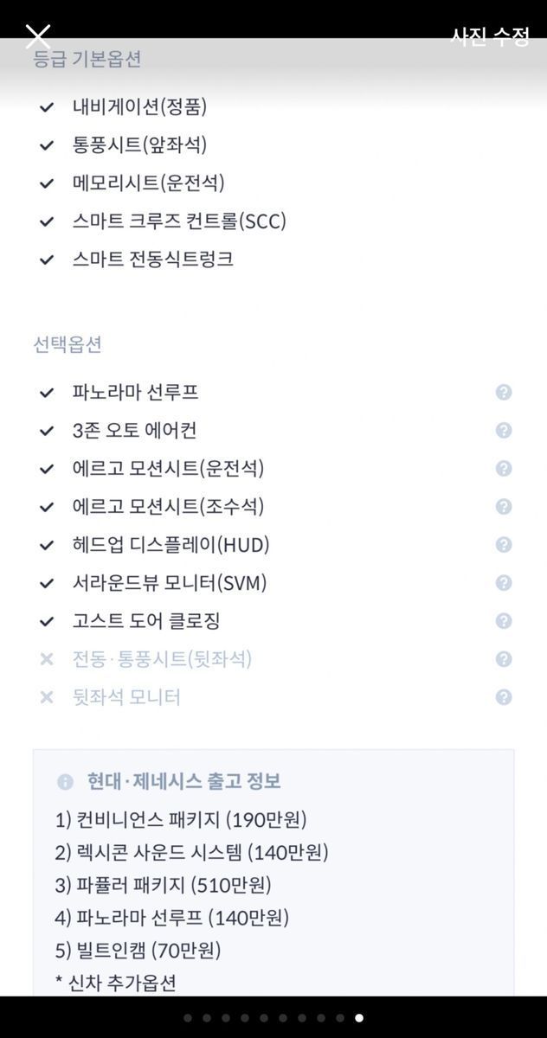Screen dimensions: 547x1038
Task: Open help icon for 전동·통풍시트(뒷좌석)
Action: 504,658
